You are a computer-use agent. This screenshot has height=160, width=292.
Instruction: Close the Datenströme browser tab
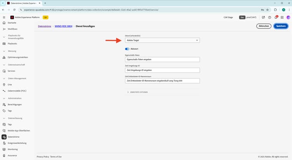tap(39, 3)
